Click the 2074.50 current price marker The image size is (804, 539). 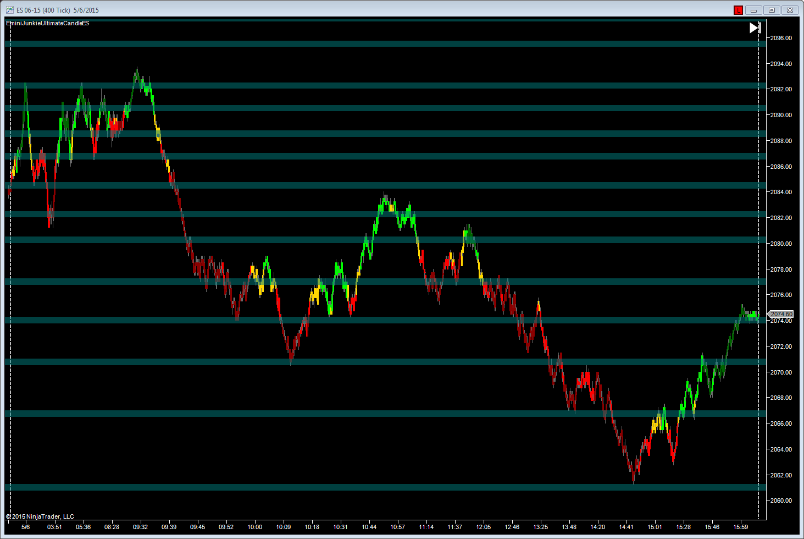(781, 314)
